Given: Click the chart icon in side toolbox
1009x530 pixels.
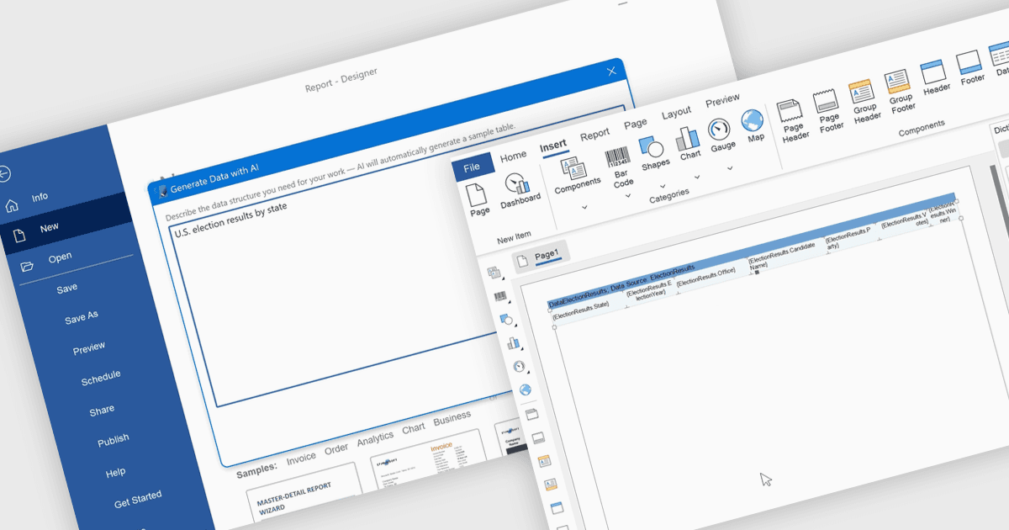Looking at the screenshot, I should pyautogui.click(x=512, y=342).
